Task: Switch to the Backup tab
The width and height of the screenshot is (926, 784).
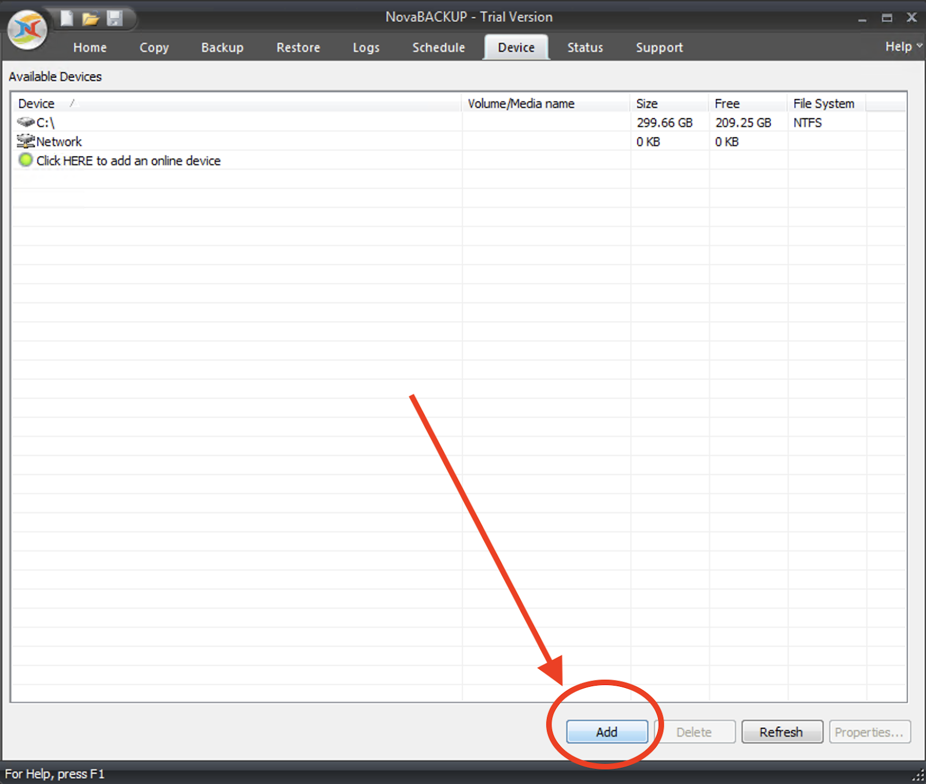Action: pos(222,47)
